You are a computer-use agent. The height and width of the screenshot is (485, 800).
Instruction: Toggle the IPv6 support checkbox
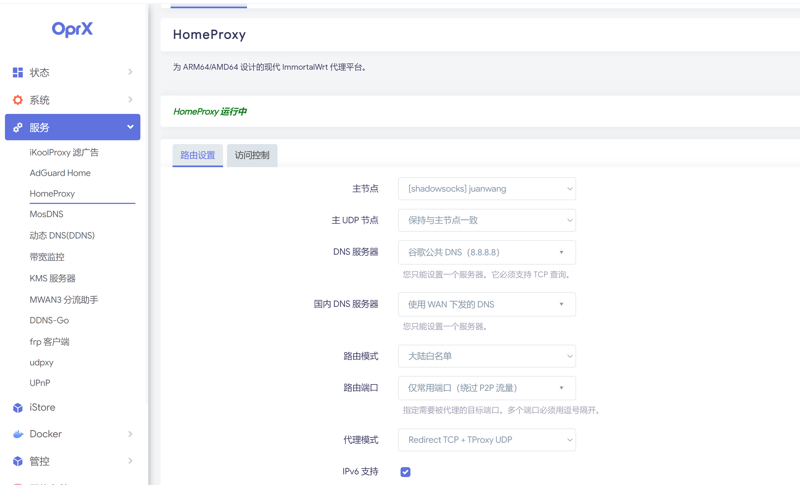pos(405,472)
